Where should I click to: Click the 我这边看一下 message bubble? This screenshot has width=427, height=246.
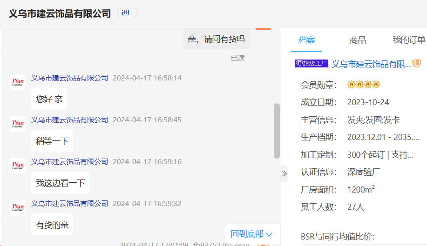click(60, 183)
